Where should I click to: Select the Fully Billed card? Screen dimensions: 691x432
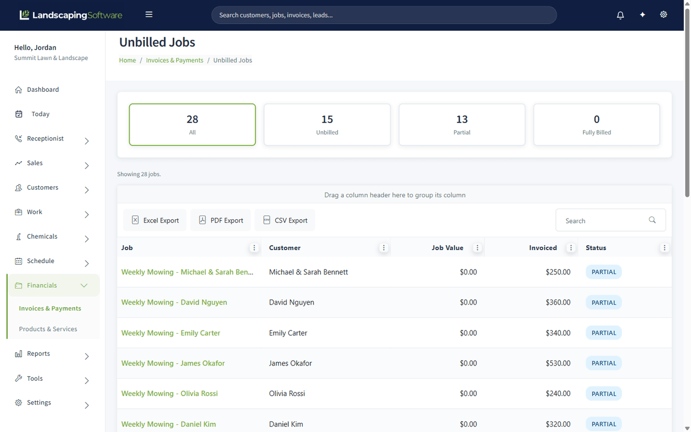597,125
